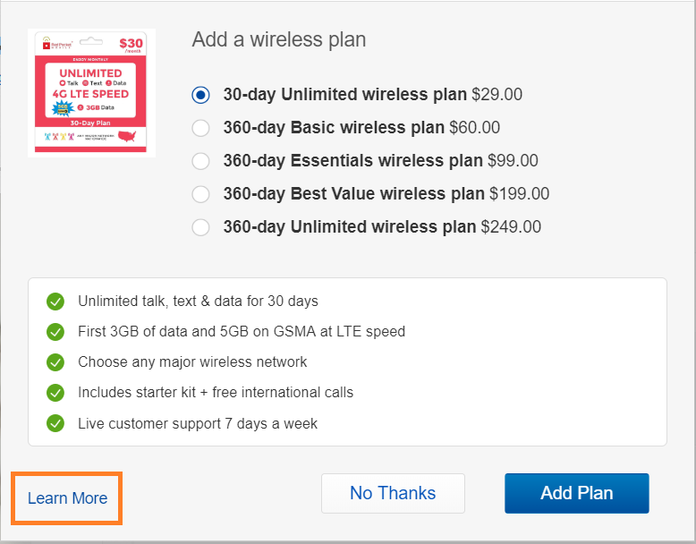Click the Learn More link
This screenshot has height=544, width=696.
tap(67, 498)
